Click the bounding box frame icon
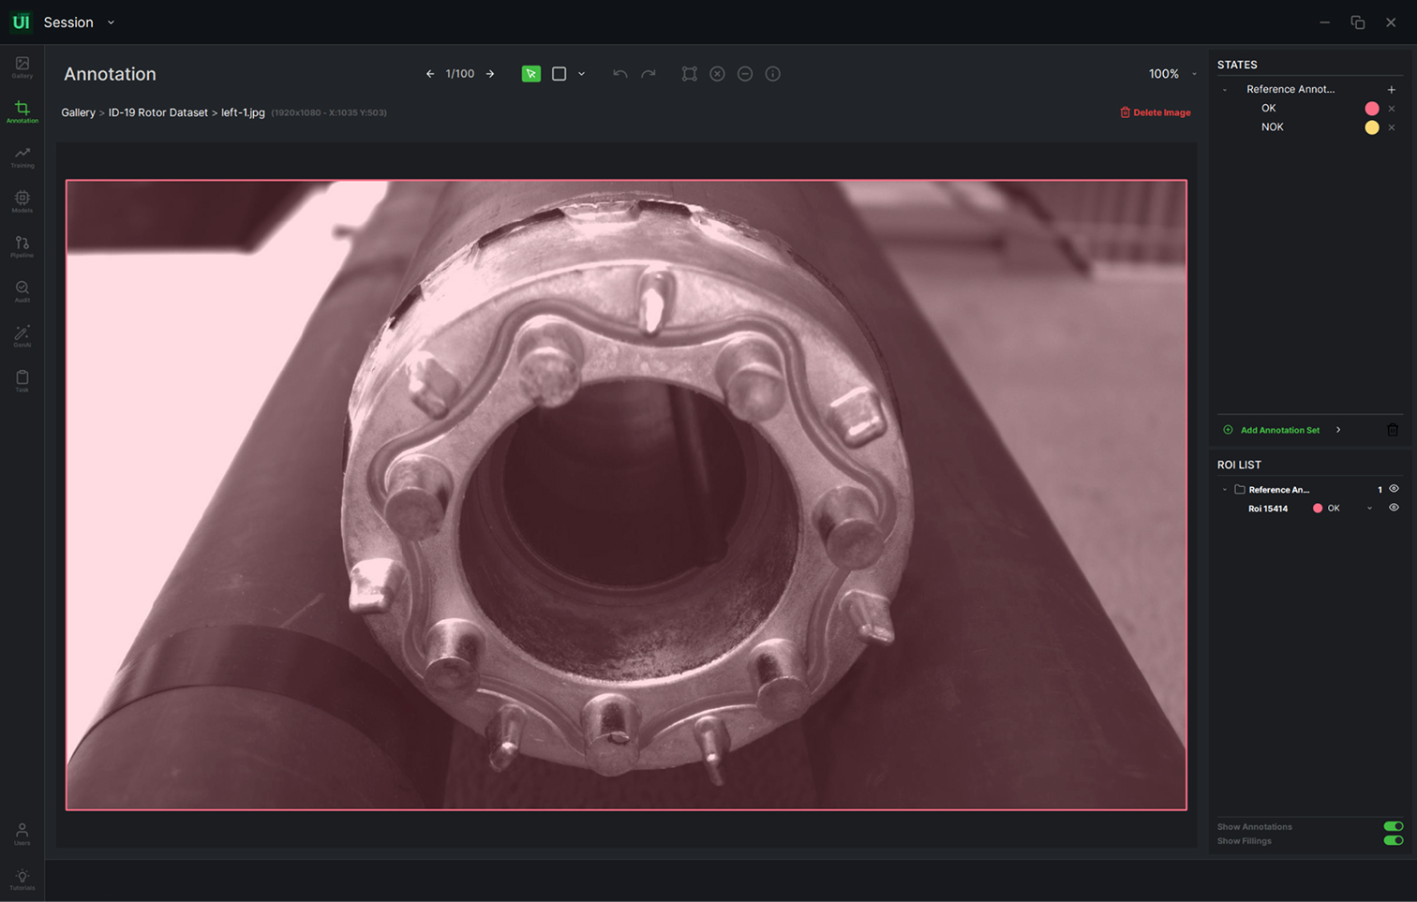The height and width of the screenshot is (902, 1417). point(690,74)
